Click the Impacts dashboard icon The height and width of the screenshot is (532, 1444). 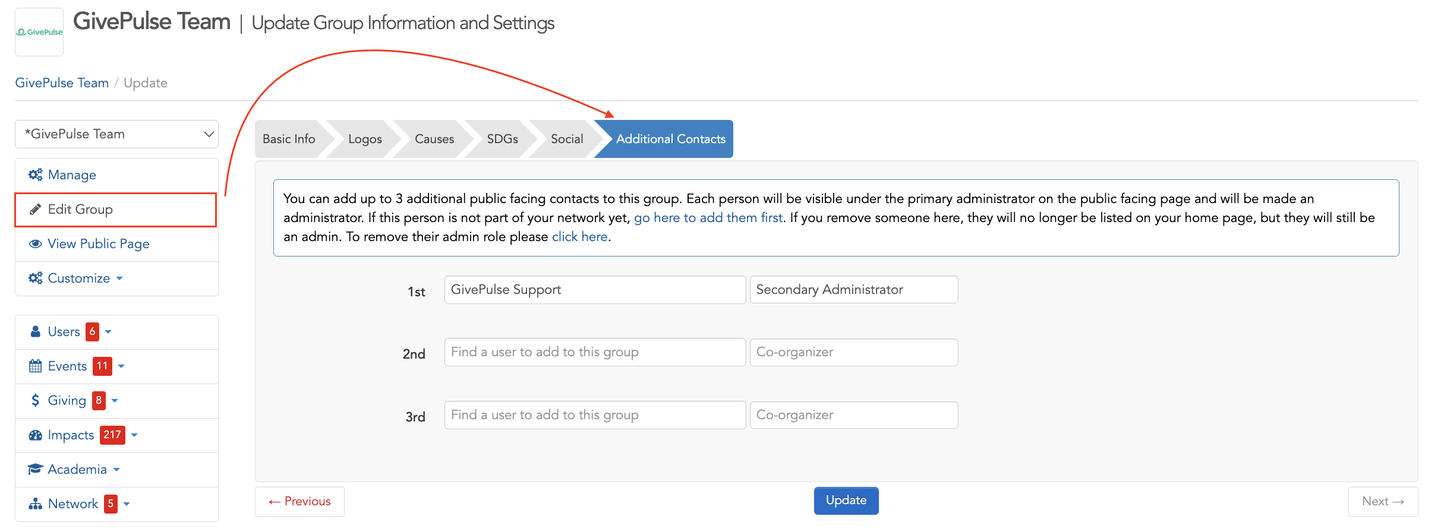(36, 435)
